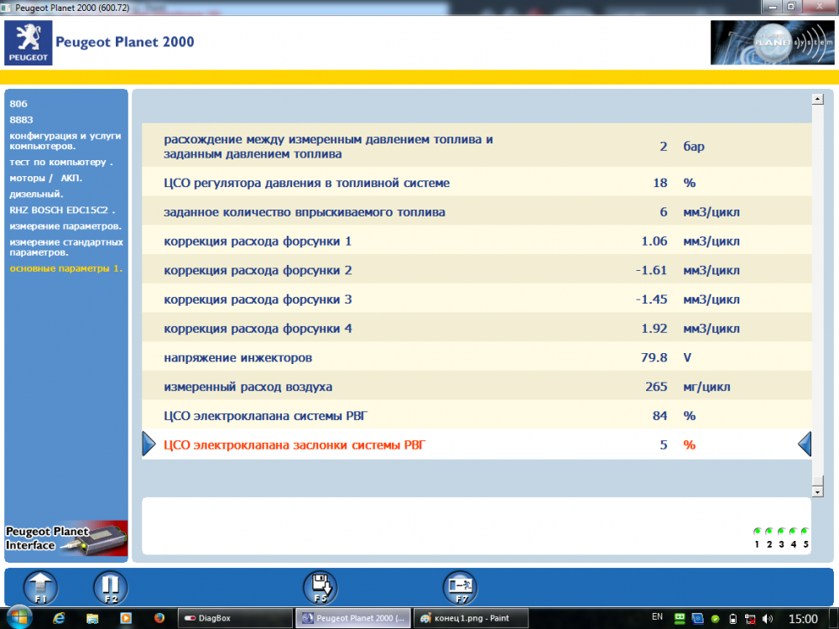The height and width of the screenshot is (629, 839).
Task: Click the right blue triangle row marker
Action: 804,444
